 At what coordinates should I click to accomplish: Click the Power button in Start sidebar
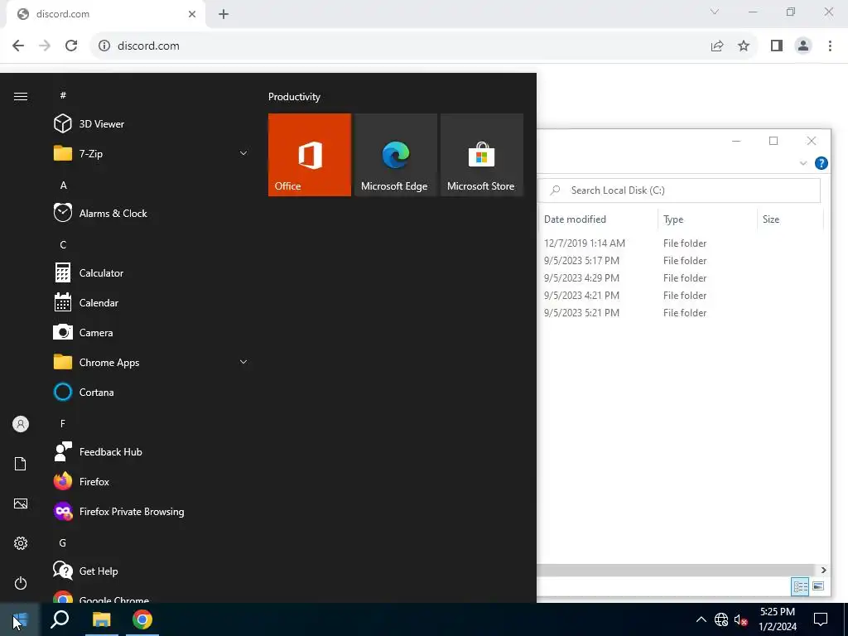pyautogui.click(x=21, y=583)
